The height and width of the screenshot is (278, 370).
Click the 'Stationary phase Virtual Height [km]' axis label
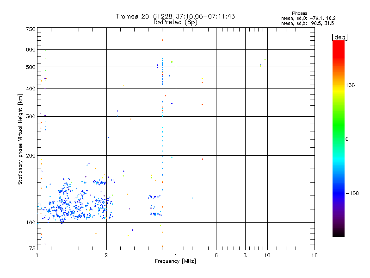click(x=20, y=139)
